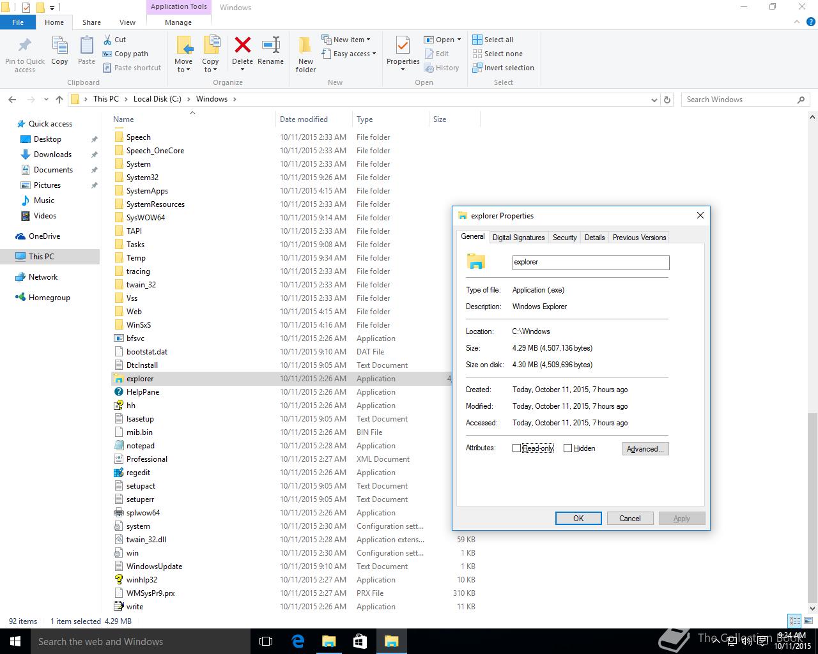The width and height of the screenshot is (818, 654).
Task: Click the file name field in Properties
Action: pos(590,262)
